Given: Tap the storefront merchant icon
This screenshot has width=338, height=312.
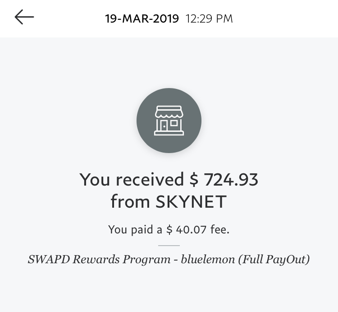Looking at the screenshot, I should (x=169, y=121).
